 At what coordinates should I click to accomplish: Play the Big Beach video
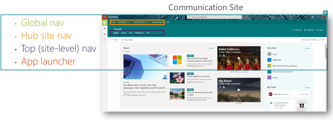pos(239,90)
